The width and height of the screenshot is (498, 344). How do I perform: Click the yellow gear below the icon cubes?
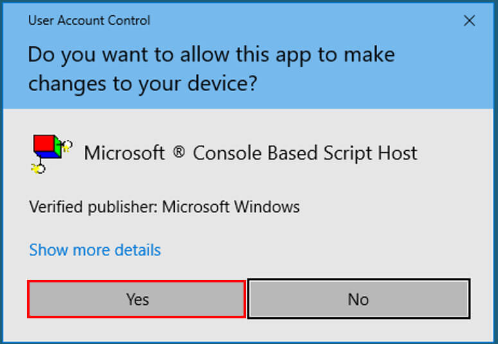coord(38,169)
